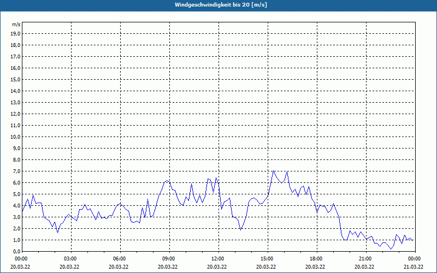Pick the y-axis tick label "4,0"
The image size is (437, 273).
point(17,206)
